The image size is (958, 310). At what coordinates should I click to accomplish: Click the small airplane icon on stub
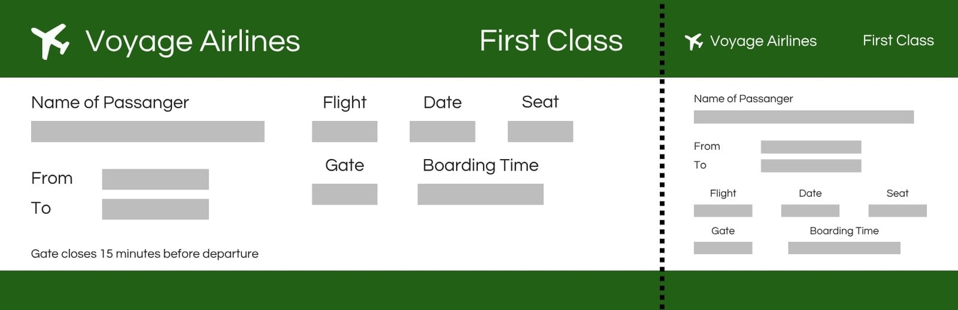tap(693, 41)
